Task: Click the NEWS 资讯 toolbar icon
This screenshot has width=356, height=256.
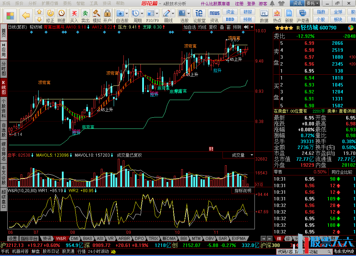Action: click(x=214, y=16)
